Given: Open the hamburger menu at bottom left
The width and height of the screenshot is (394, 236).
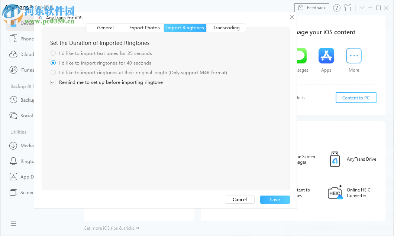Looking at the screenshot, I should coord(13,223).
